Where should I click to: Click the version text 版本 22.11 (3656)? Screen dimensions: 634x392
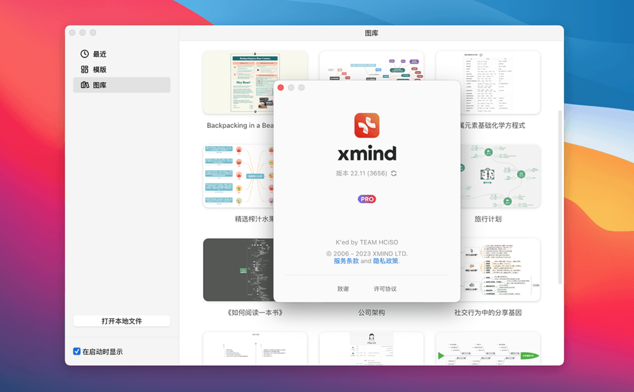(361, 173)
